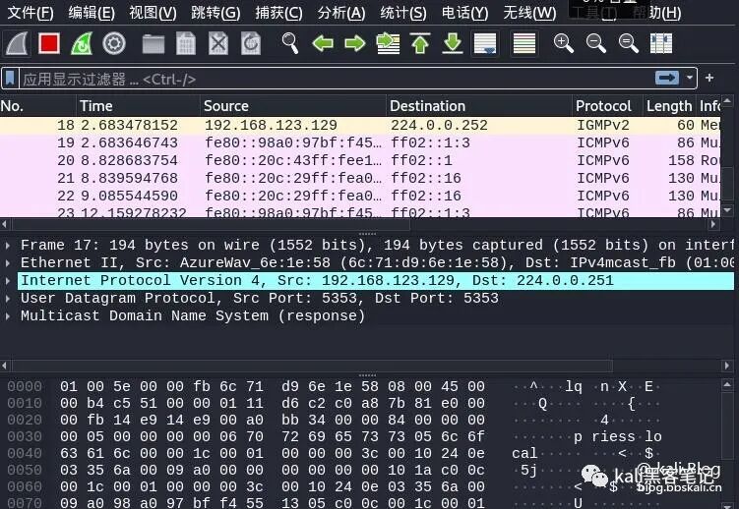The width and height of the screenshot is (739, 509).
Task: Expand the Ethernet II detail row
Action: (8, 263)
